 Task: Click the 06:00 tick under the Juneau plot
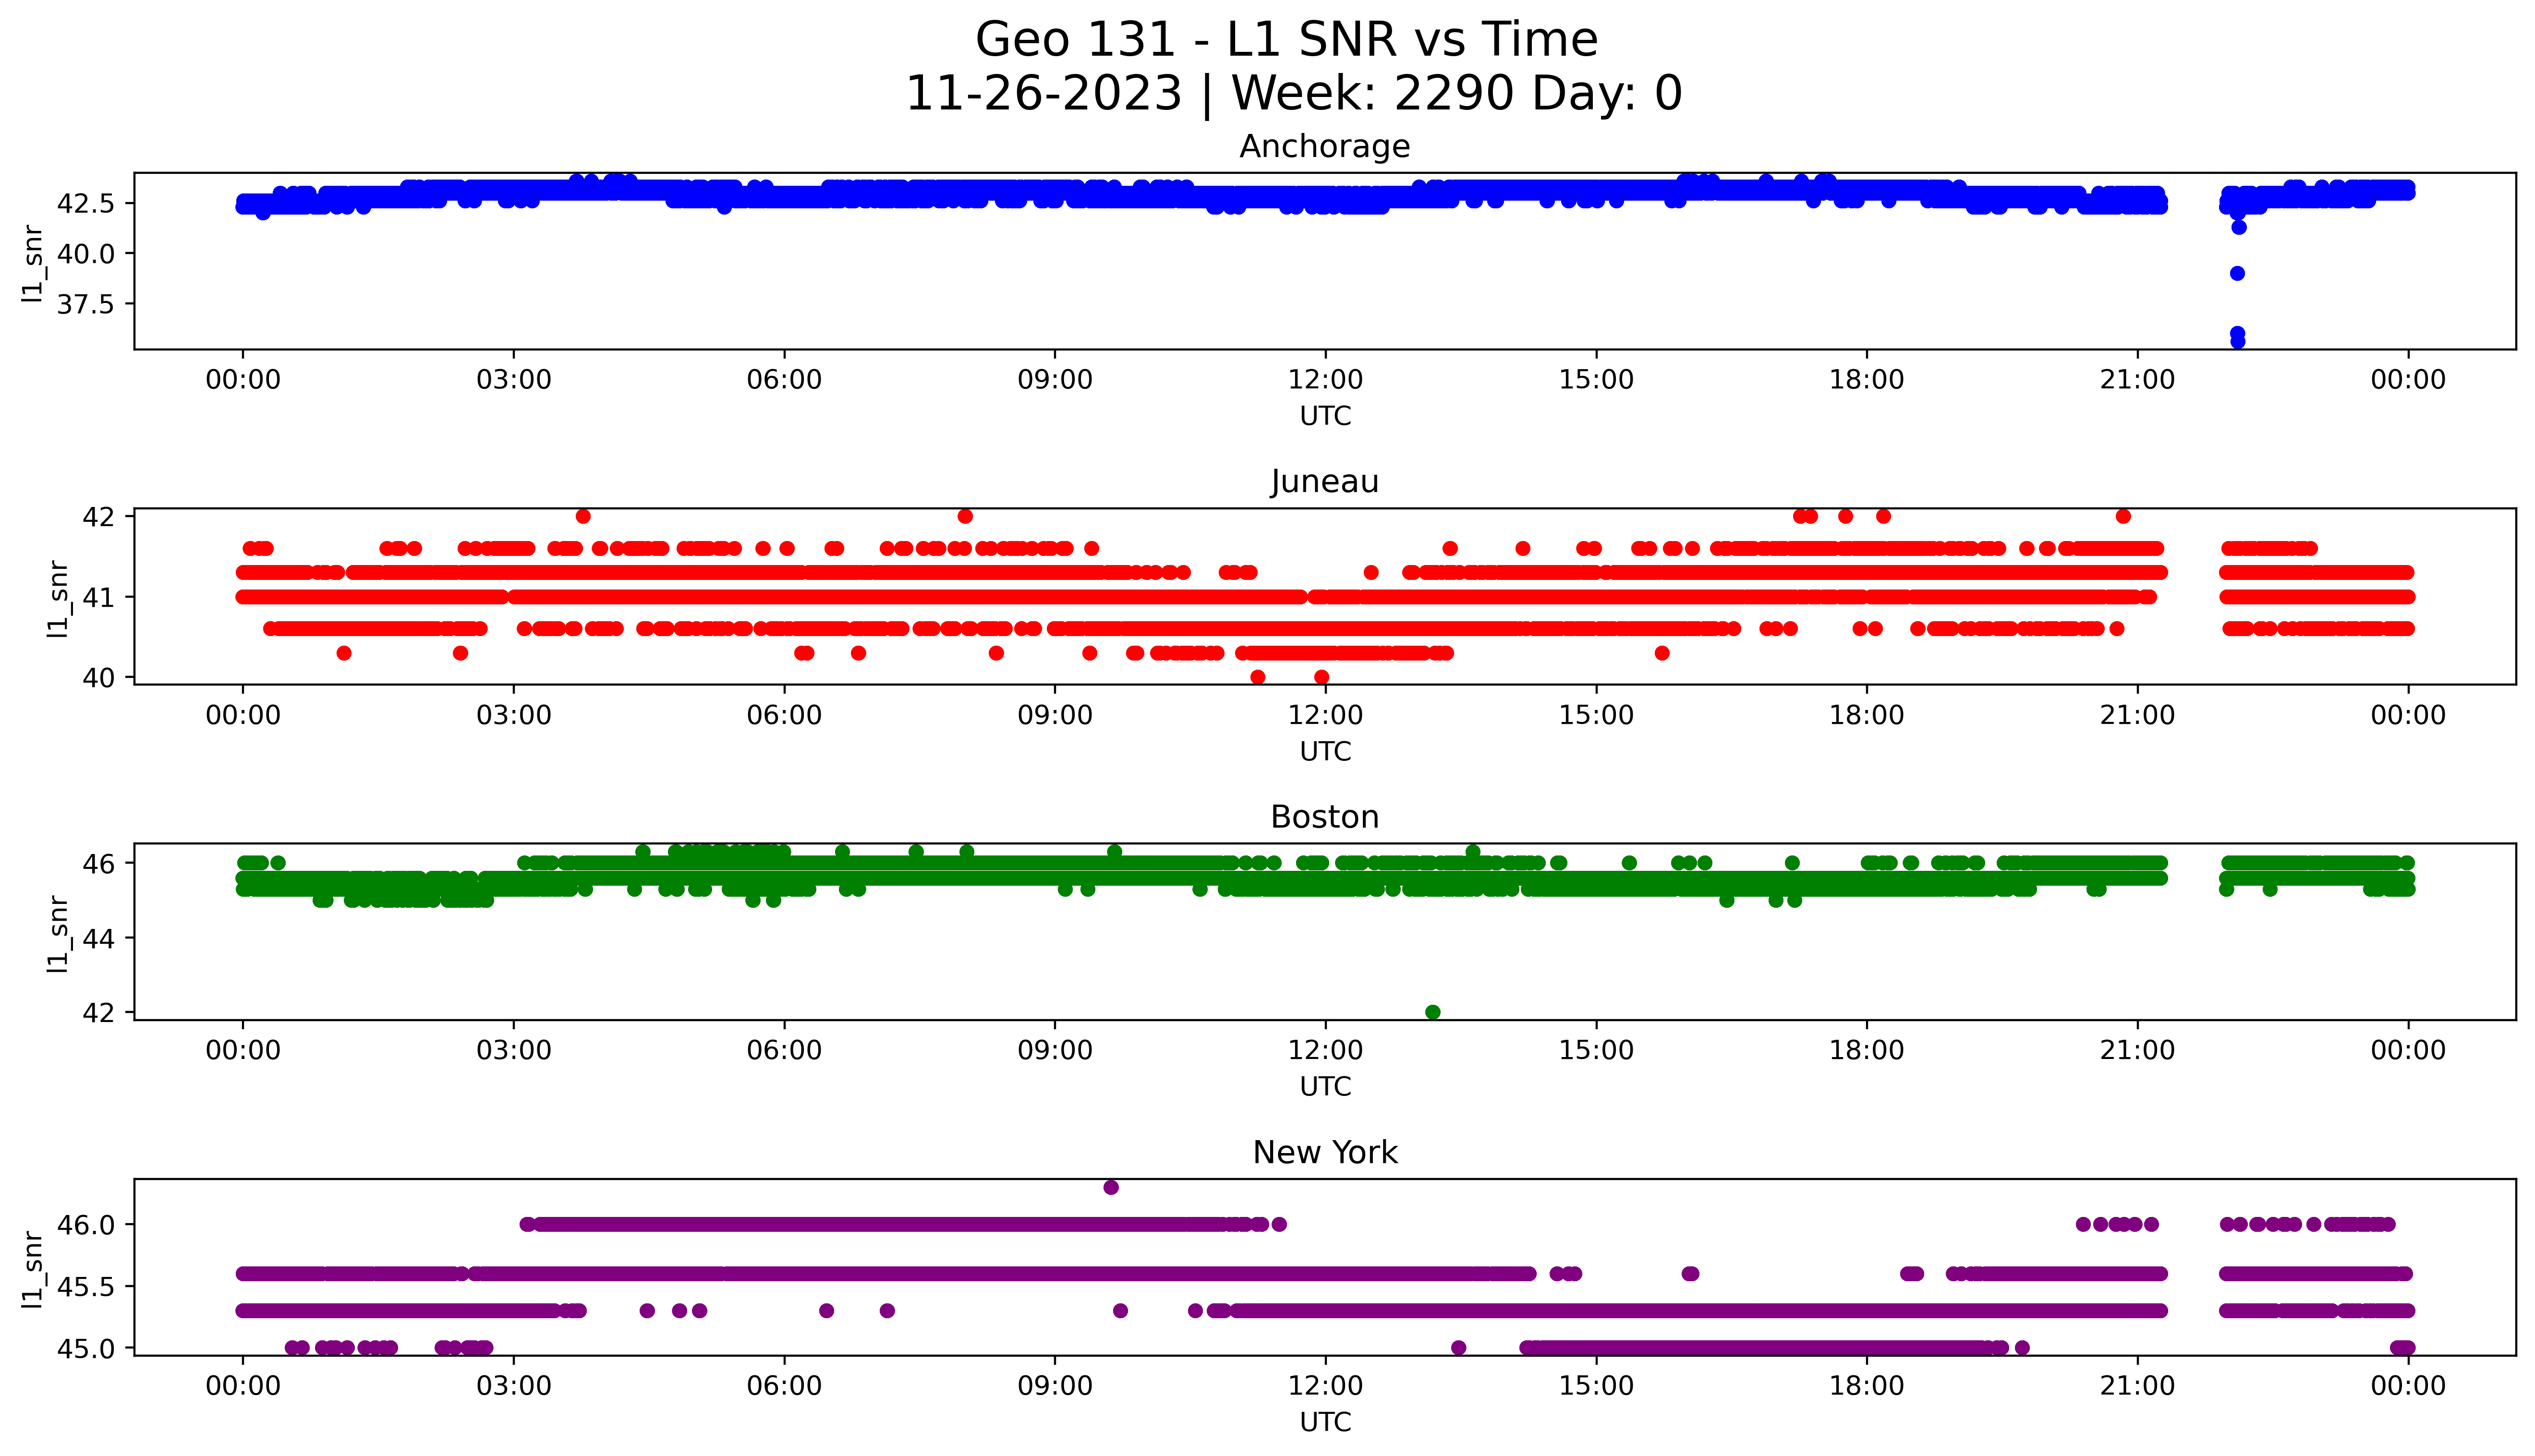[784, 715]
